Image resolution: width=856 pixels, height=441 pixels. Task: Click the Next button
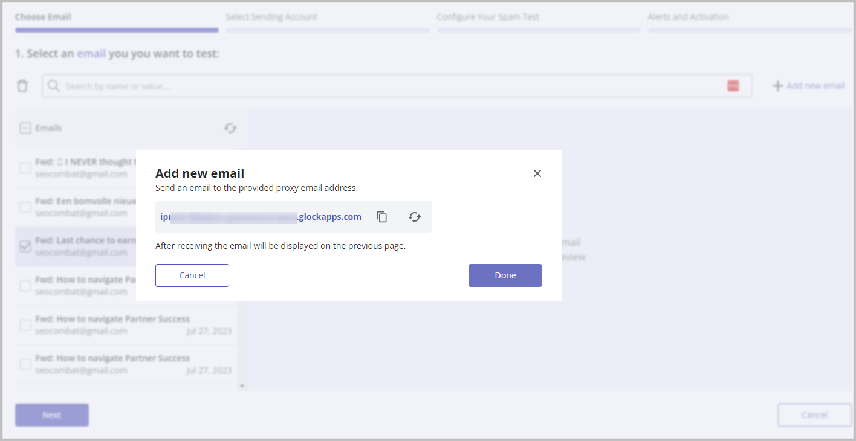pos(52,415)
